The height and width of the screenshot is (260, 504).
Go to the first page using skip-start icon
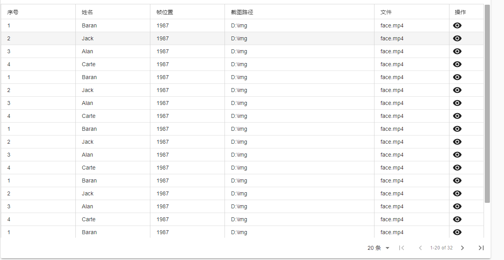point(401,248)
